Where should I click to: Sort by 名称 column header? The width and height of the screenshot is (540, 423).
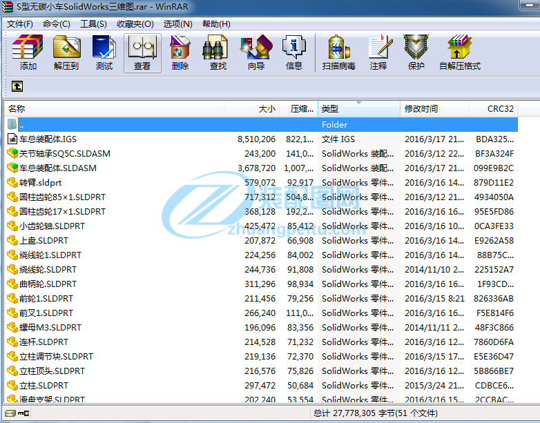point(114,109)
